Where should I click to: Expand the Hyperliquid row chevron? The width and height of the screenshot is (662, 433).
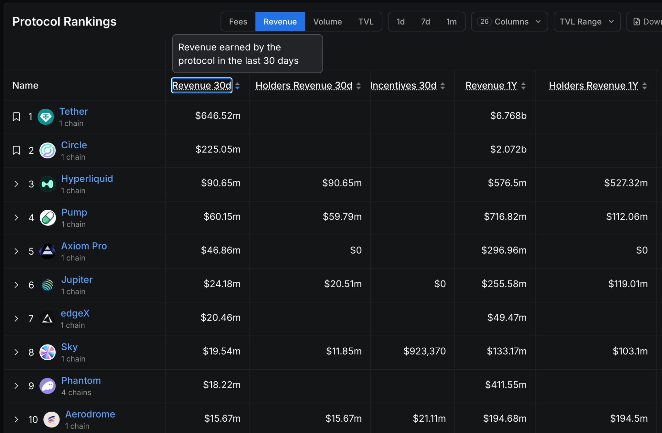point(16,184)
